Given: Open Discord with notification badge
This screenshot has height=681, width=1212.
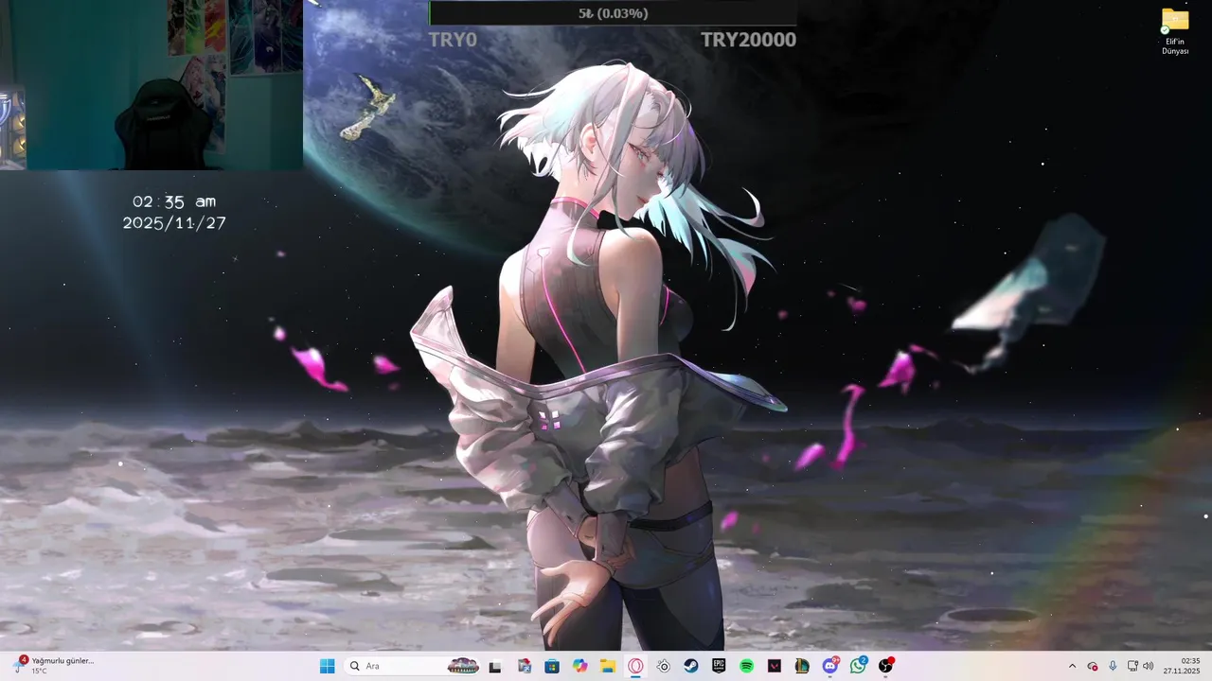Looking at the screenshot, I should click(x=830, y=666).
